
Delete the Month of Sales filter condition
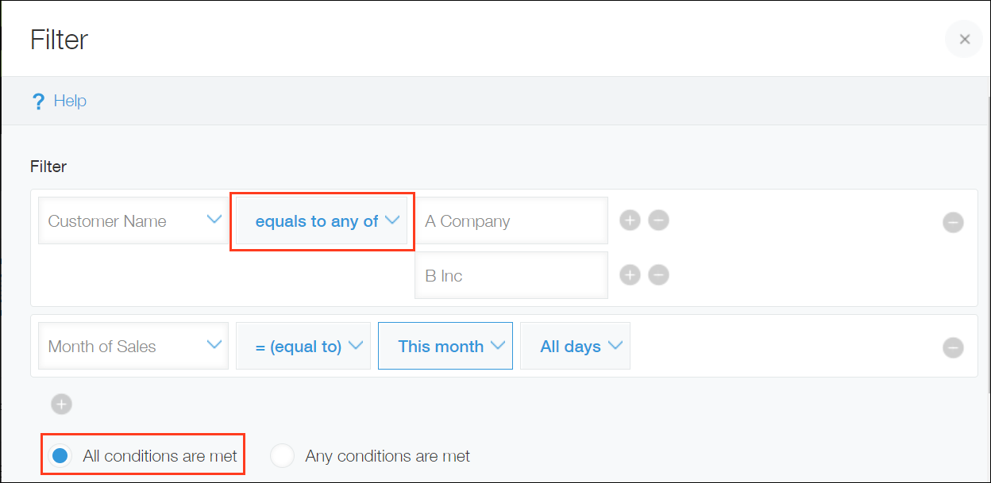coord(953,348)
